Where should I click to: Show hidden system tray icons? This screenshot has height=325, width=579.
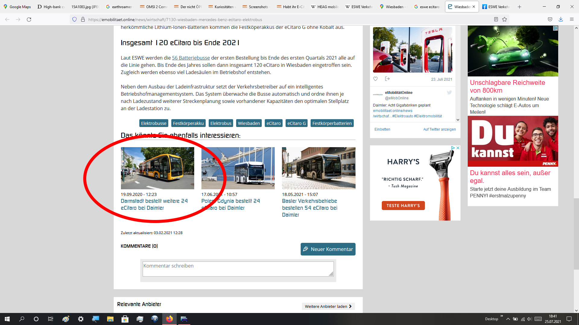508,319
